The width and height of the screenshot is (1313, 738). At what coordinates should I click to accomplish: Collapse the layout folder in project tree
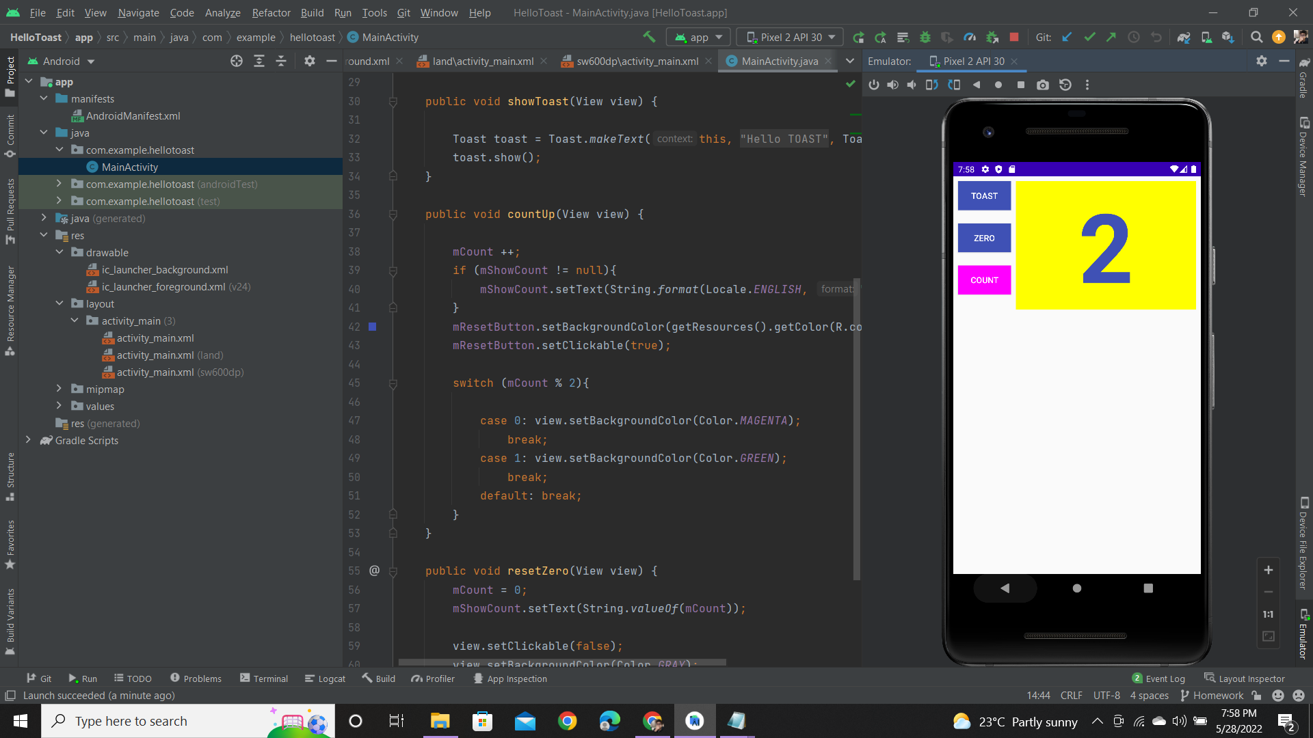[60, 303]
